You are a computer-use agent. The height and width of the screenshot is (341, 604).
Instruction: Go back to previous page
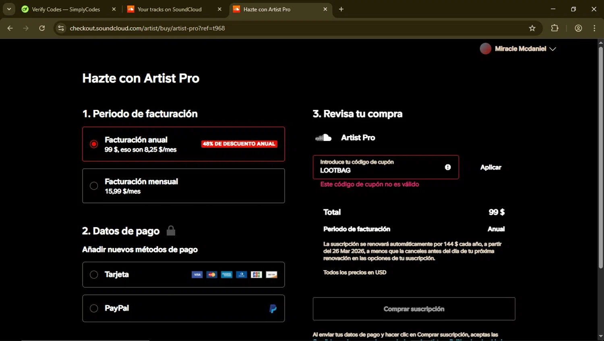10,28
